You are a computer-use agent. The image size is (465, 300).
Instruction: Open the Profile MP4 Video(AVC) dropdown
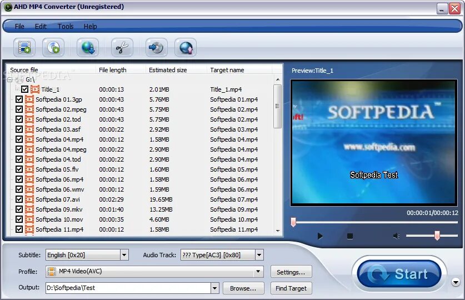(258, 272)
